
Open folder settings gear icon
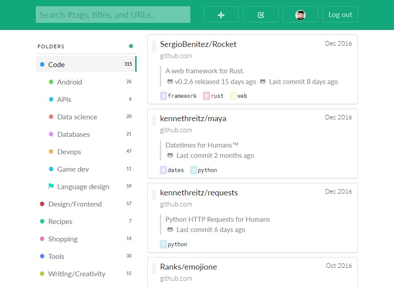click(131, 46)
